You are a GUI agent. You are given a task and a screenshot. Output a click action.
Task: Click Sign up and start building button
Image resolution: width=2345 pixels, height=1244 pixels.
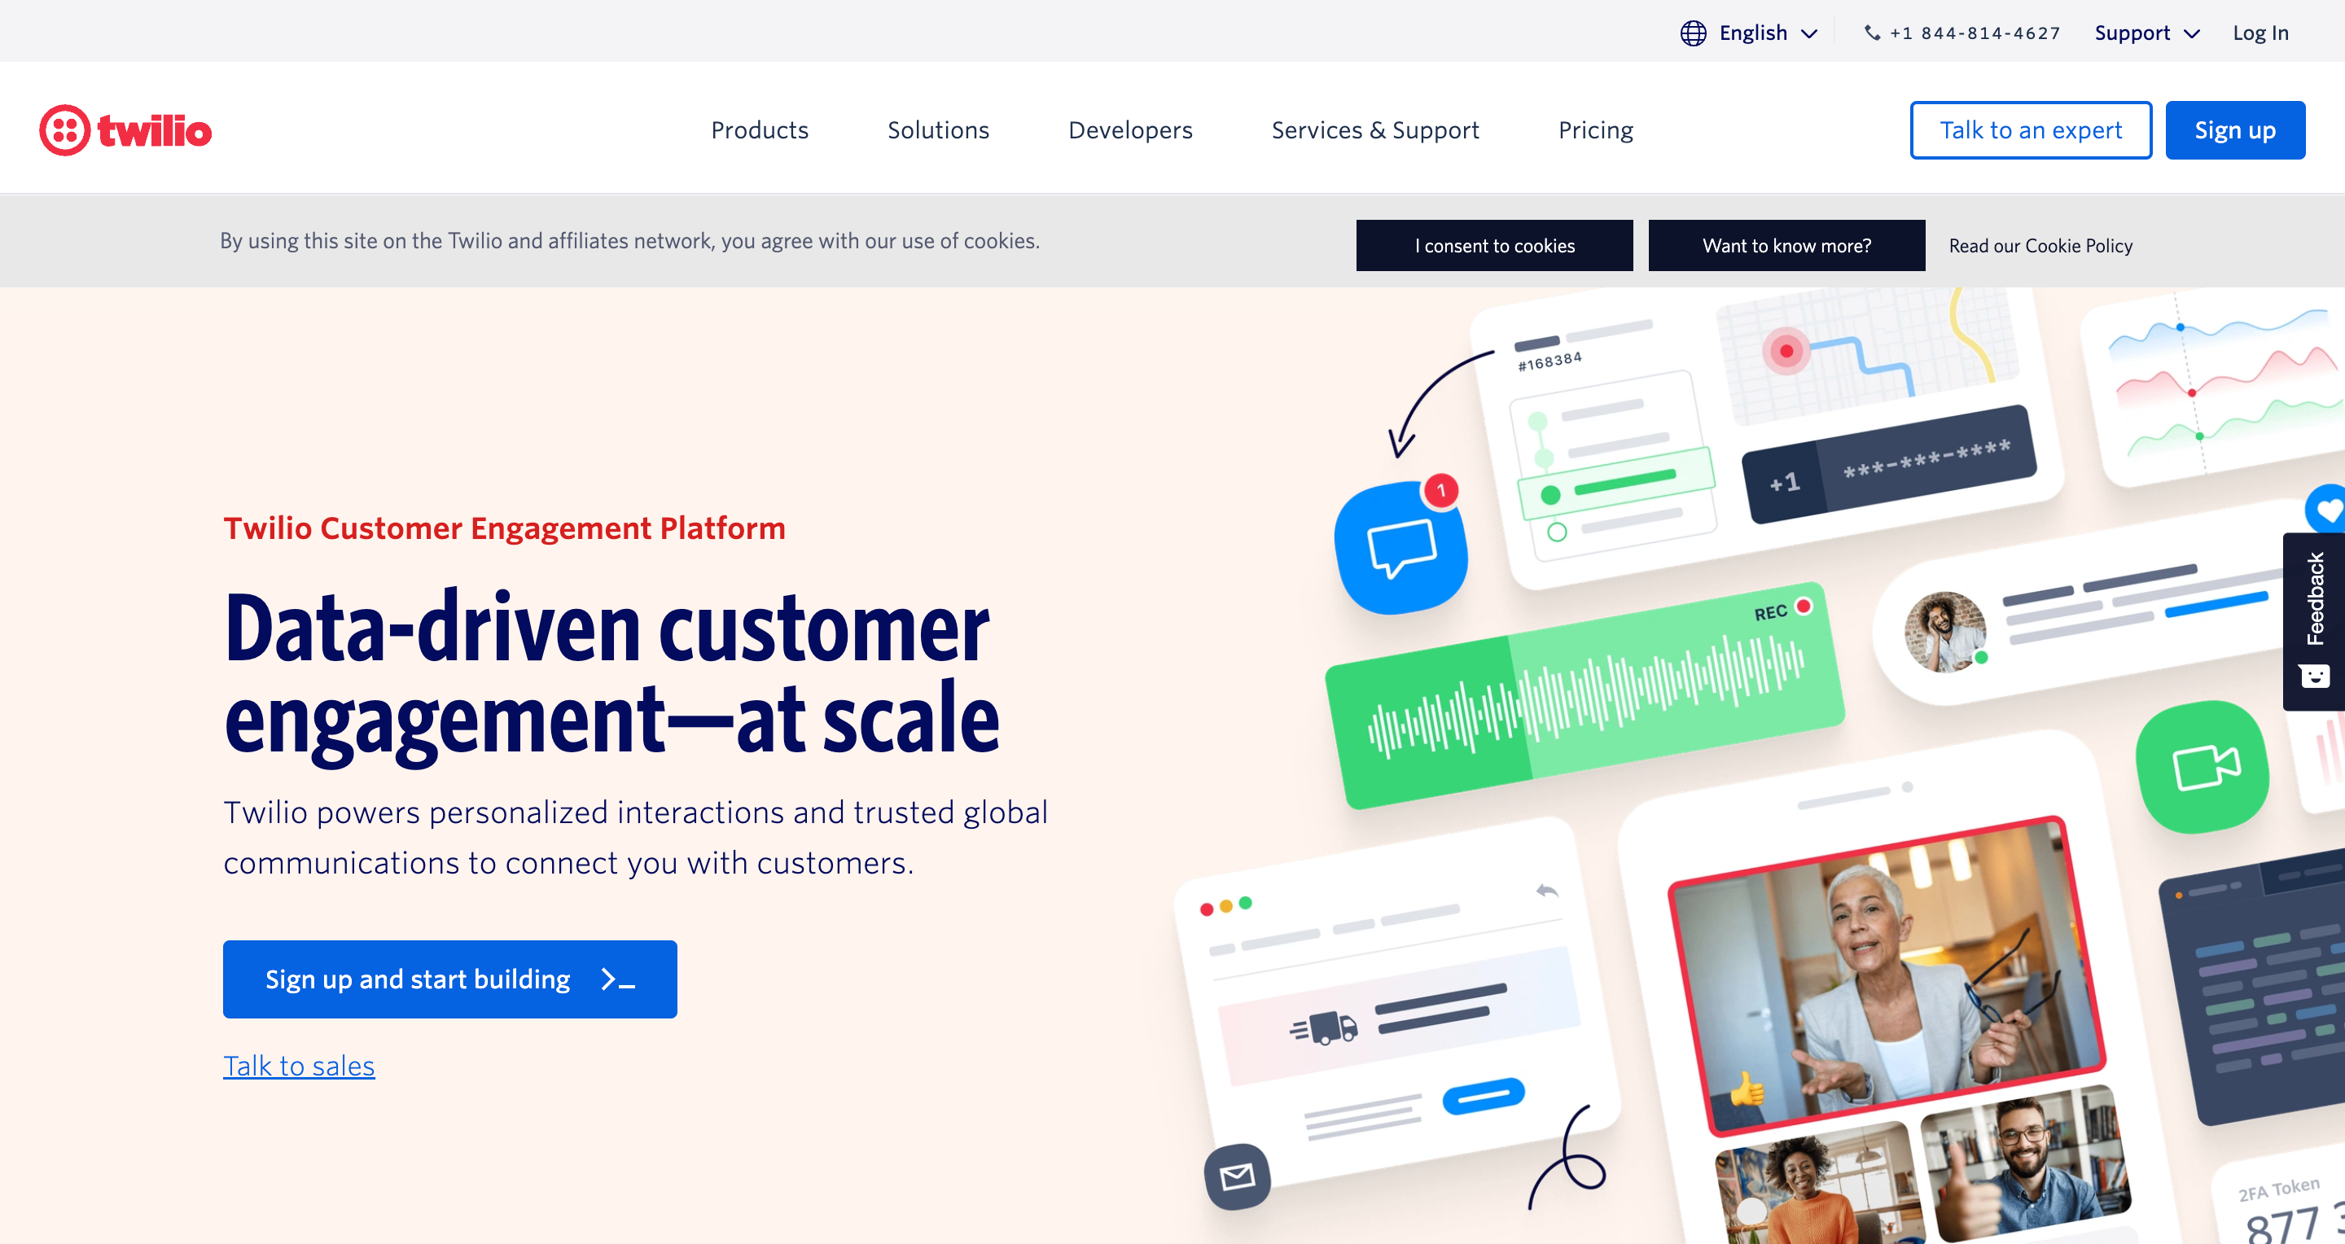(449, 979)
